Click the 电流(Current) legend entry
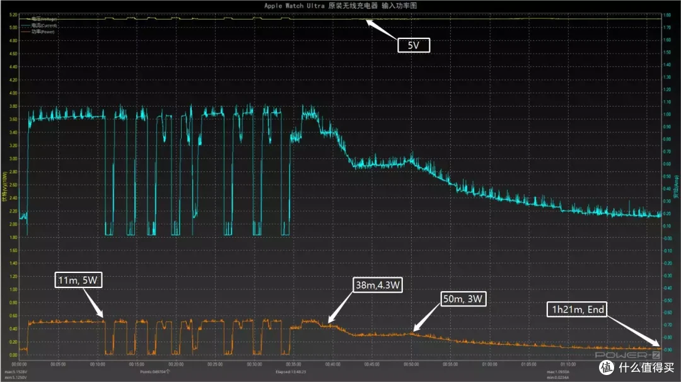 [39, 26]
